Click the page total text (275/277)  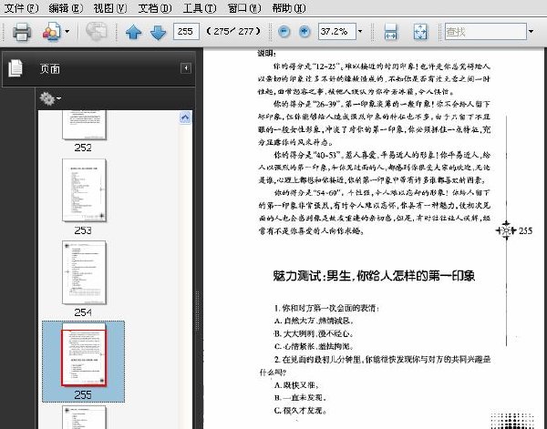coord(233,32)
